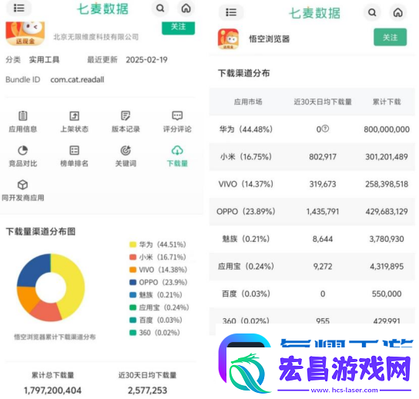This screenshot has height=399, width=419.
Task: Select table row 小米 (16.75%)
Action: pyautogui.click(x=312, y=156)
